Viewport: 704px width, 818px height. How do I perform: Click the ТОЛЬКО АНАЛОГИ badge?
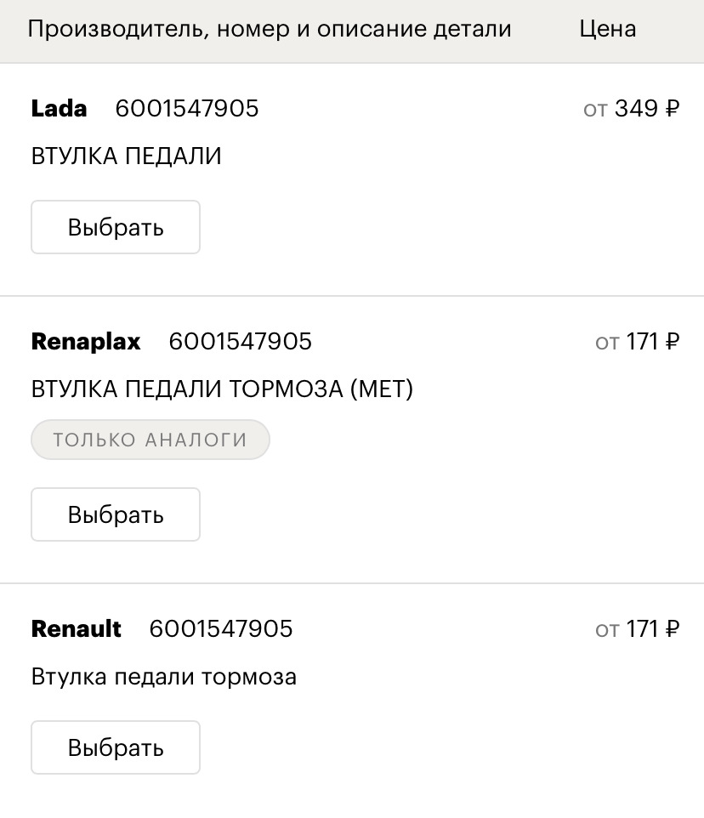(150, 439)
